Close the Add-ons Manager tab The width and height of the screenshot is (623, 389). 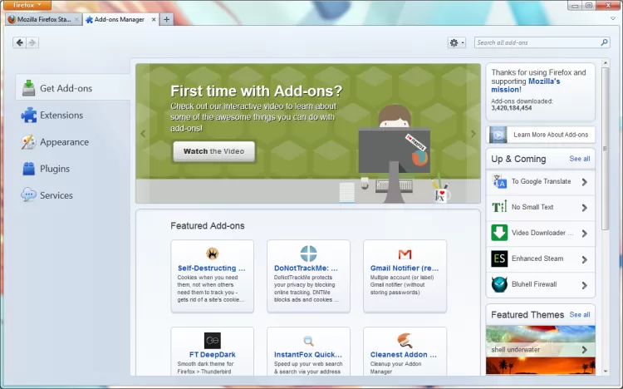coord(154,19)
